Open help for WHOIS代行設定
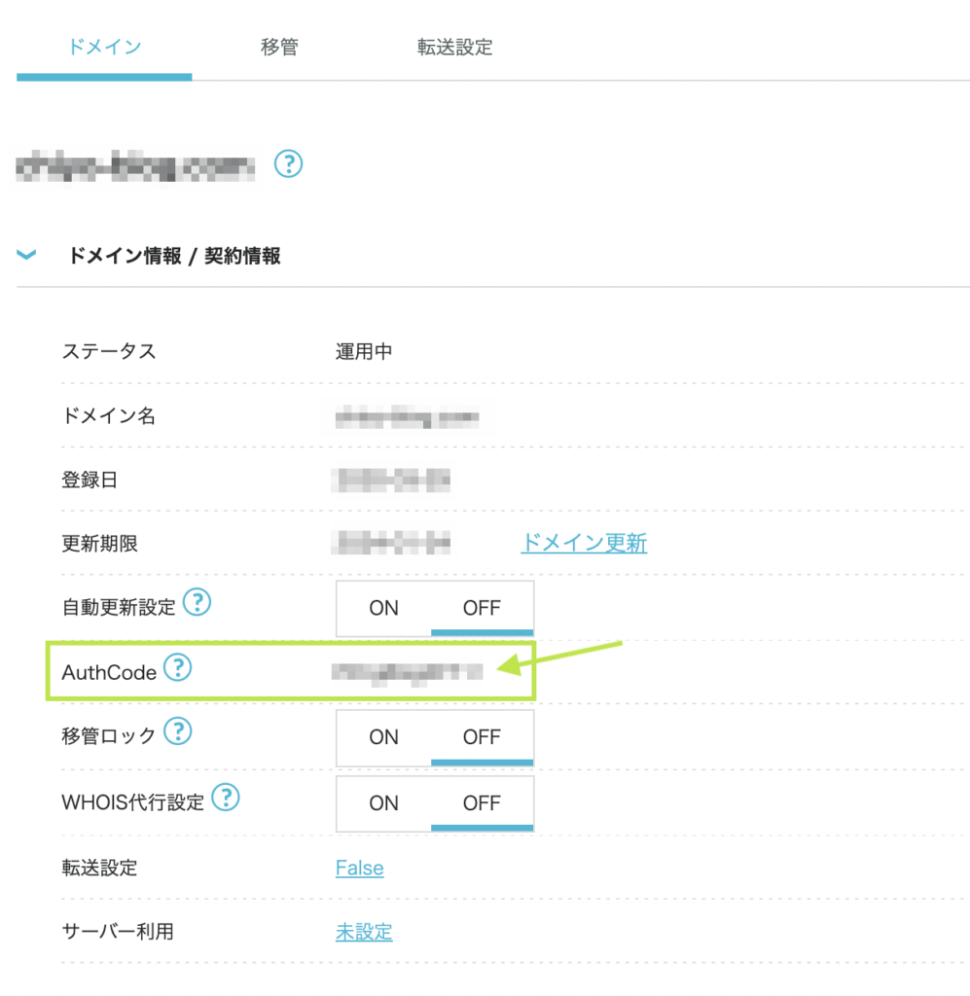 click(225, 798)
